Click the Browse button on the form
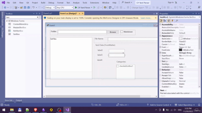 [113, 32]
